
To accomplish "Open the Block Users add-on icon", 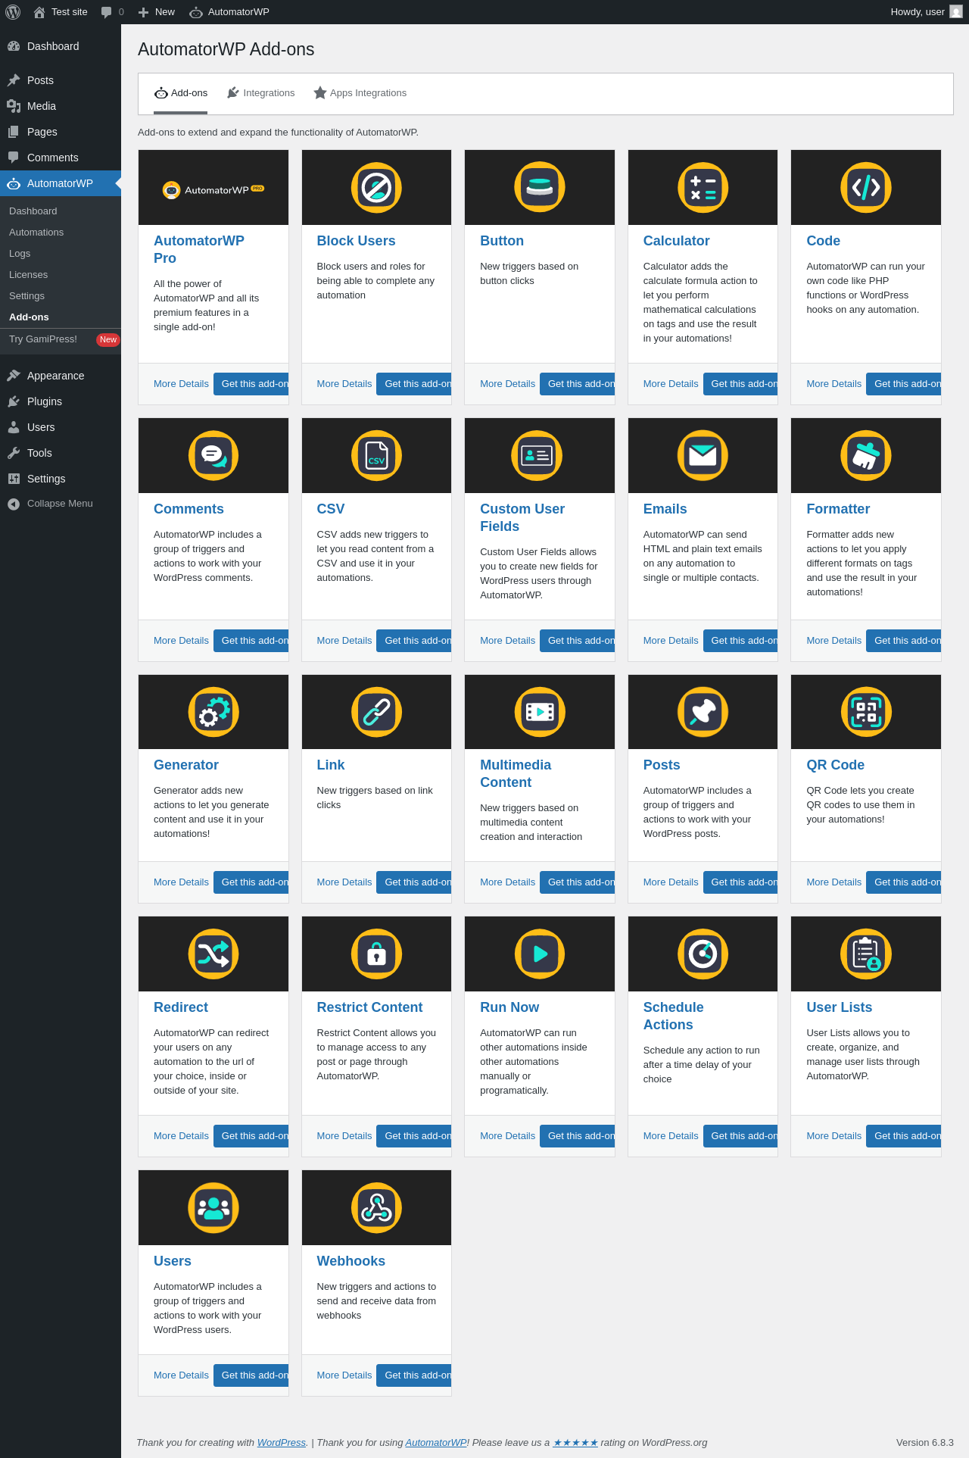I will (x=376, y=187).
